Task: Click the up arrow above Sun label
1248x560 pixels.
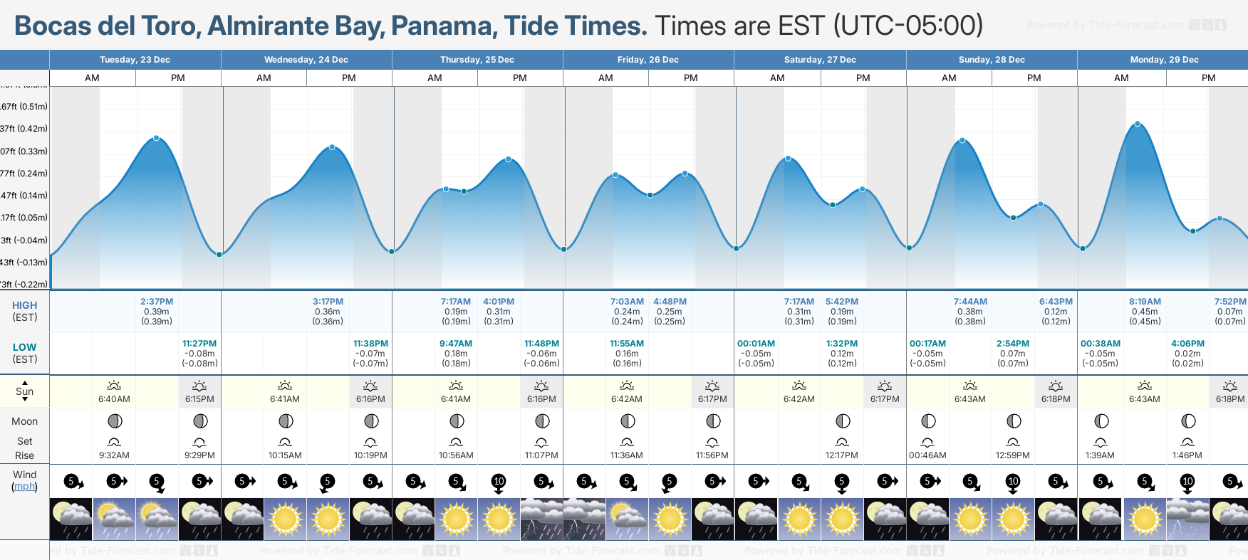Action: (25, 382)
